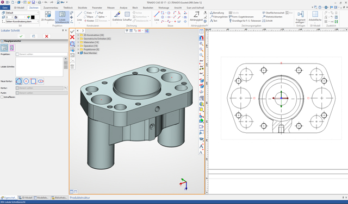The image size is (348, 204).
Task: Click the Schnitt tool in Zeichnungsangaben
Action: 268,21
